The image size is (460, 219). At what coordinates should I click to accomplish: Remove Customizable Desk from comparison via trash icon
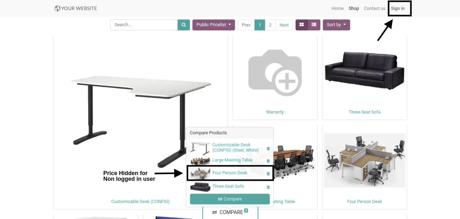(x=268, y=149)
